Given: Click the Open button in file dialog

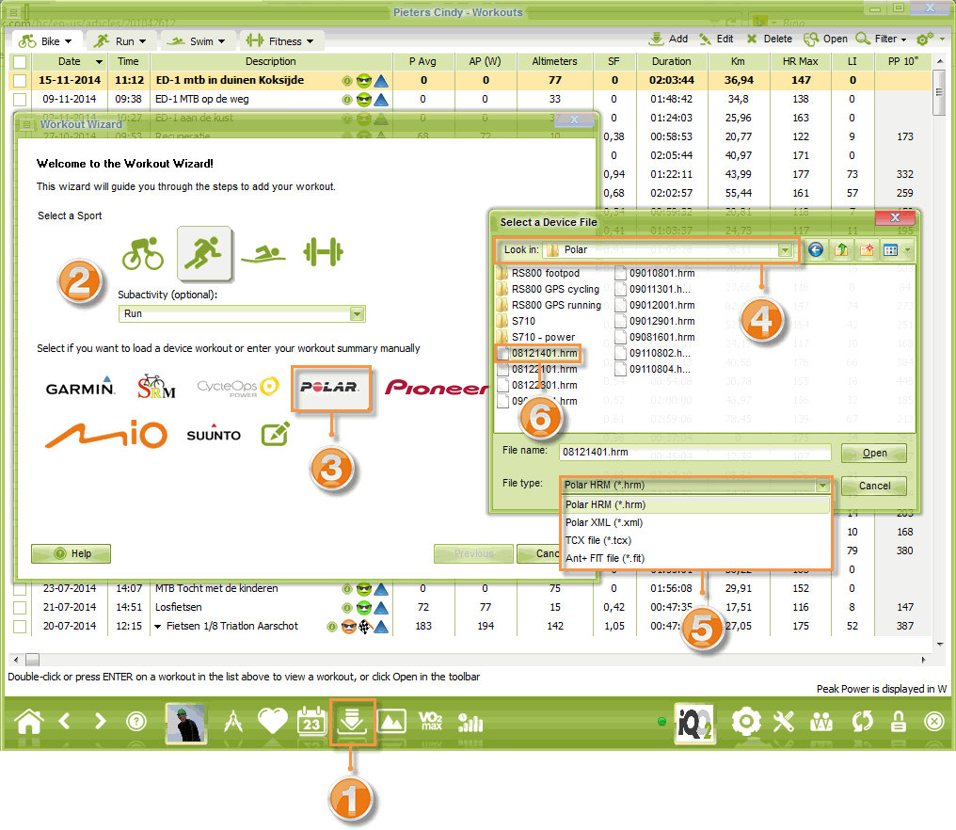Looking at the screenshot, I should (874, 453).
